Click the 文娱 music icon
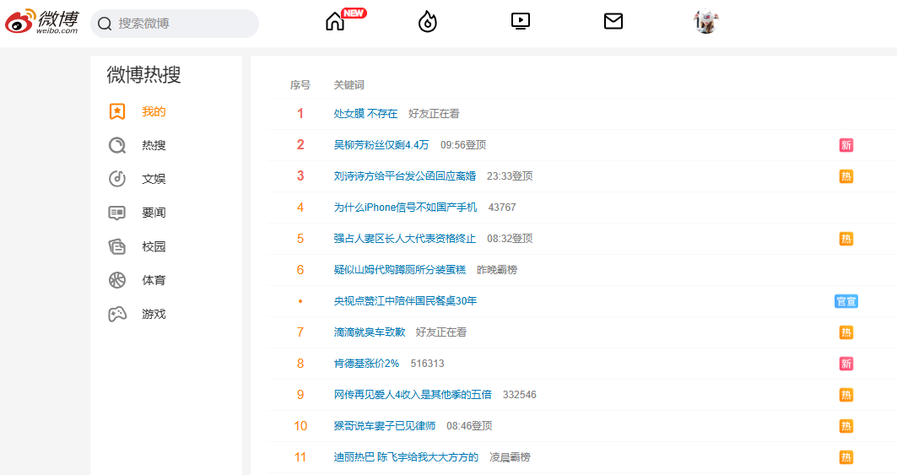 (117, 179)
